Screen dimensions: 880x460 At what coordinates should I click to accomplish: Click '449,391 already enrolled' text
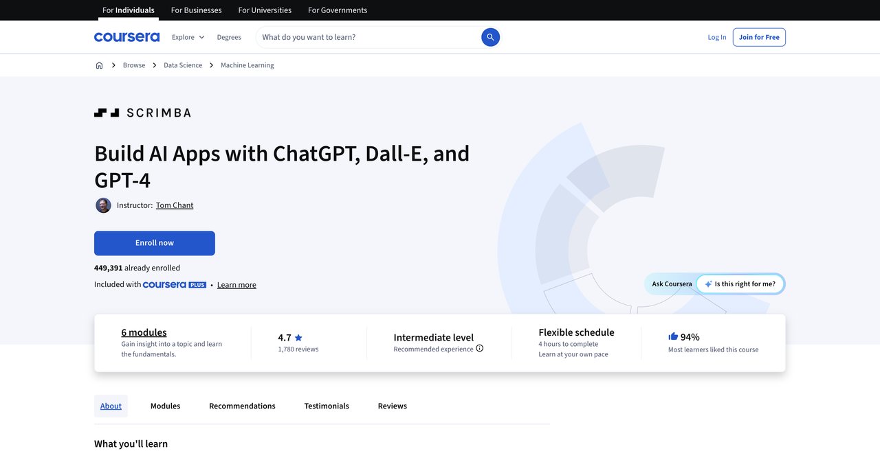tap(137, 268)
